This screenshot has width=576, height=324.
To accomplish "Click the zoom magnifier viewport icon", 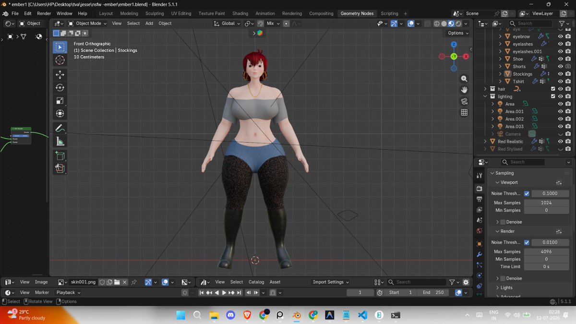I will (464, 79).
